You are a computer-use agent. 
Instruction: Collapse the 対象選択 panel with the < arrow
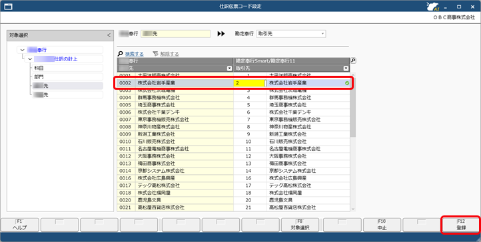(x=109, y=35)
